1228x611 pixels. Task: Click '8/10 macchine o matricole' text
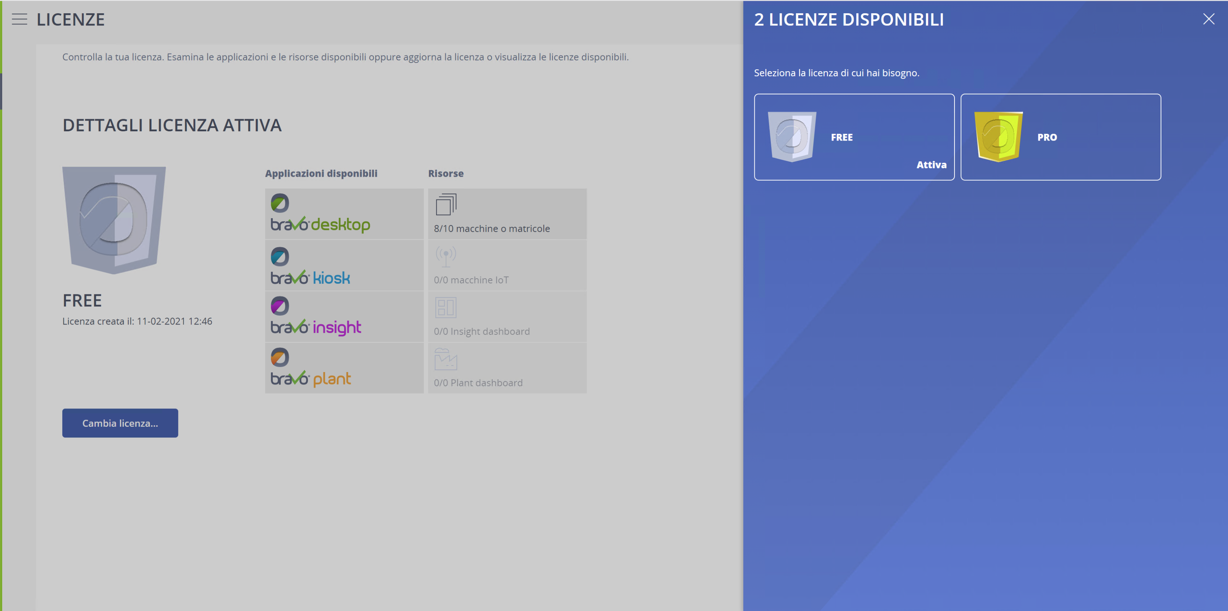click(x=492, y=229)
